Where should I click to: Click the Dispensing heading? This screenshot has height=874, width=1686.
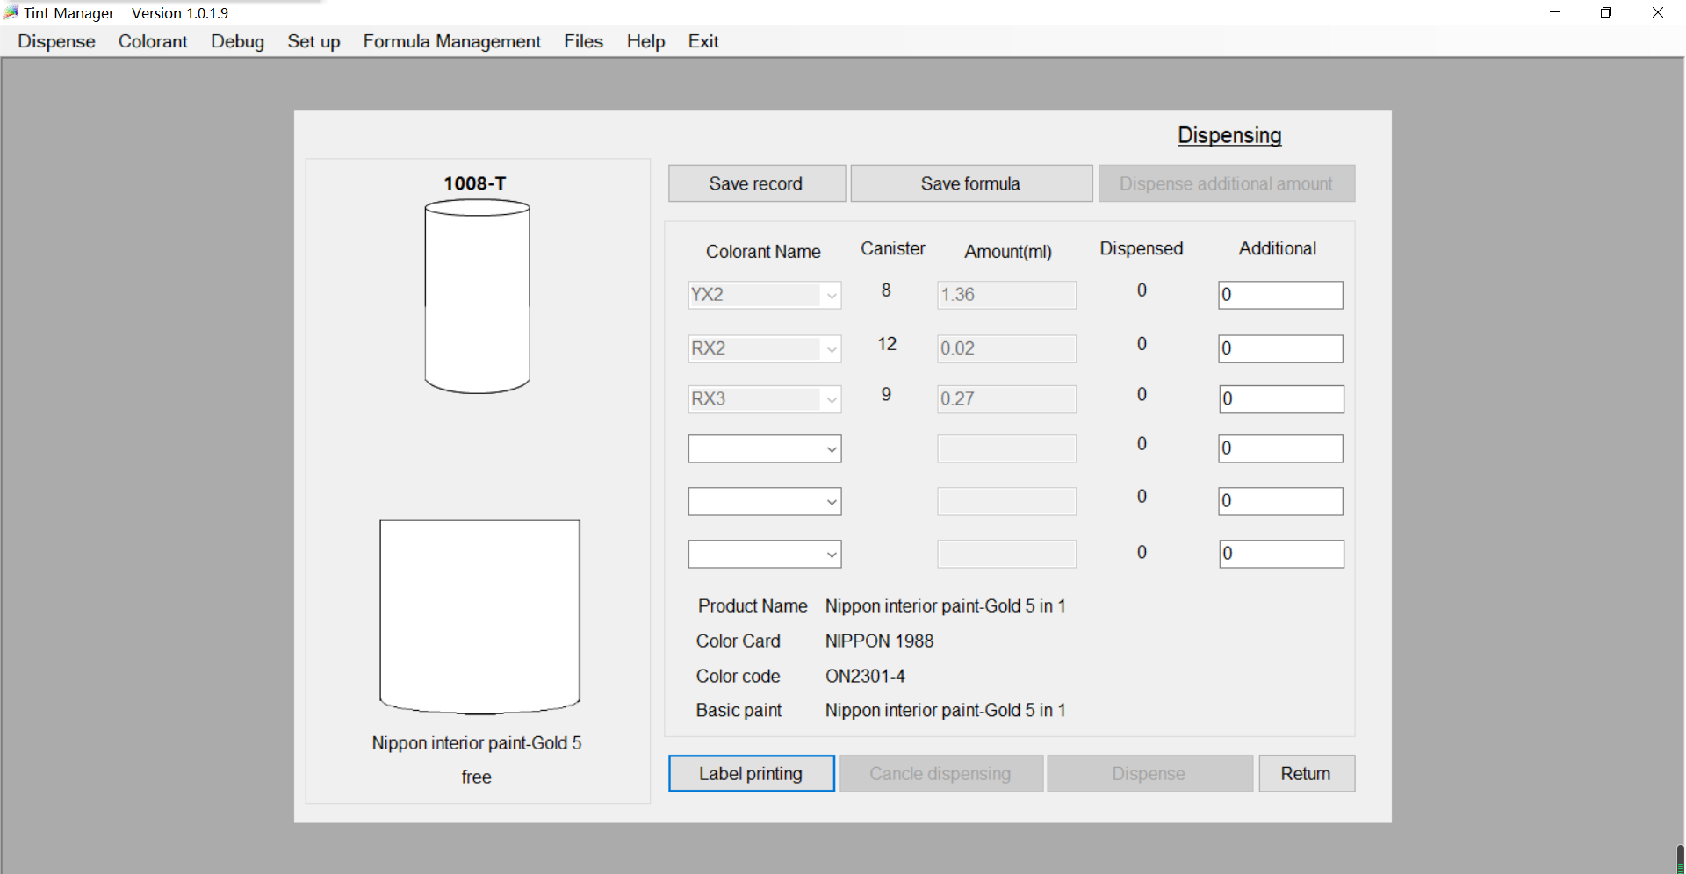(1229, 135)
